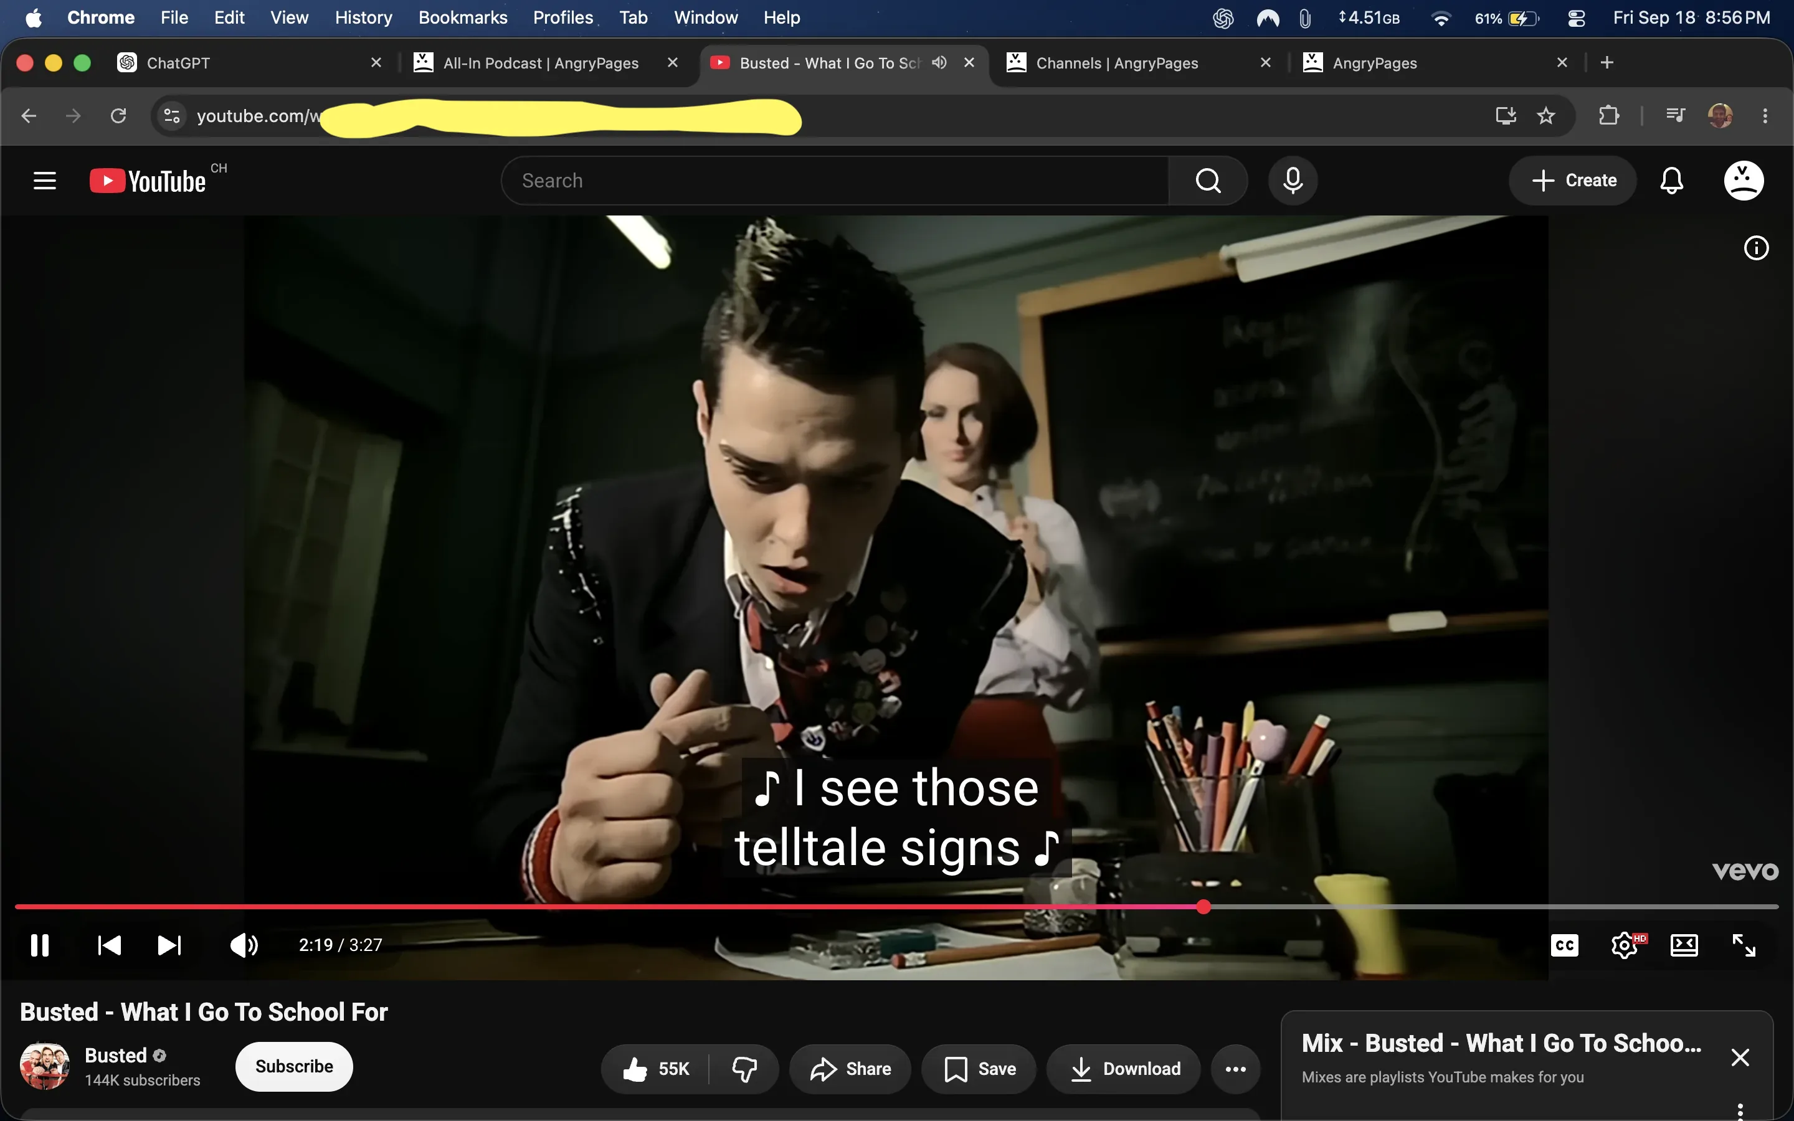Pause the playing video
The image size is (1794, 1121).
(40, 945)
